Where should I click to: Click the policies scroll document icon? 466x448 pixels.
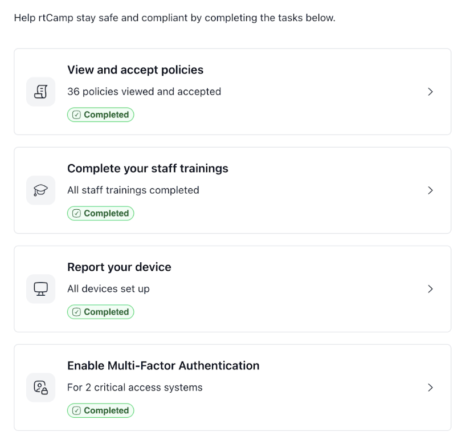coord(40,92)
